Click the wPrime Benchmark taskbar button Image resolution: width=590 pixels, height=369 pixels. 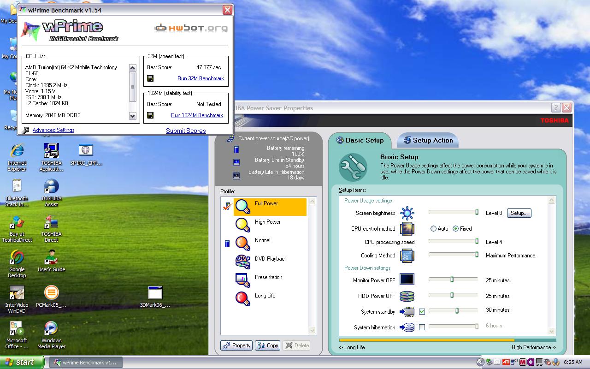click(x=86, y=363)
